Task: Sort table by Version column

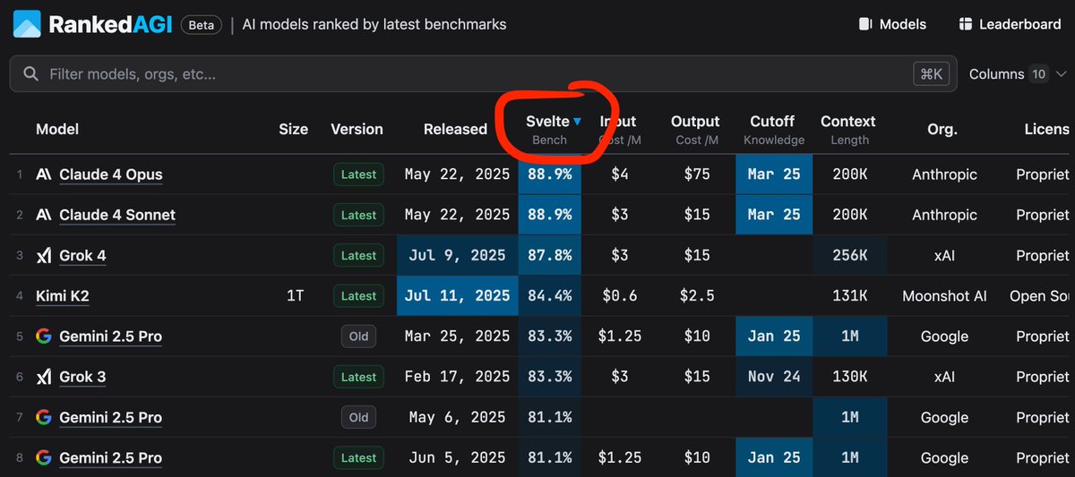Action: point(357,129)
